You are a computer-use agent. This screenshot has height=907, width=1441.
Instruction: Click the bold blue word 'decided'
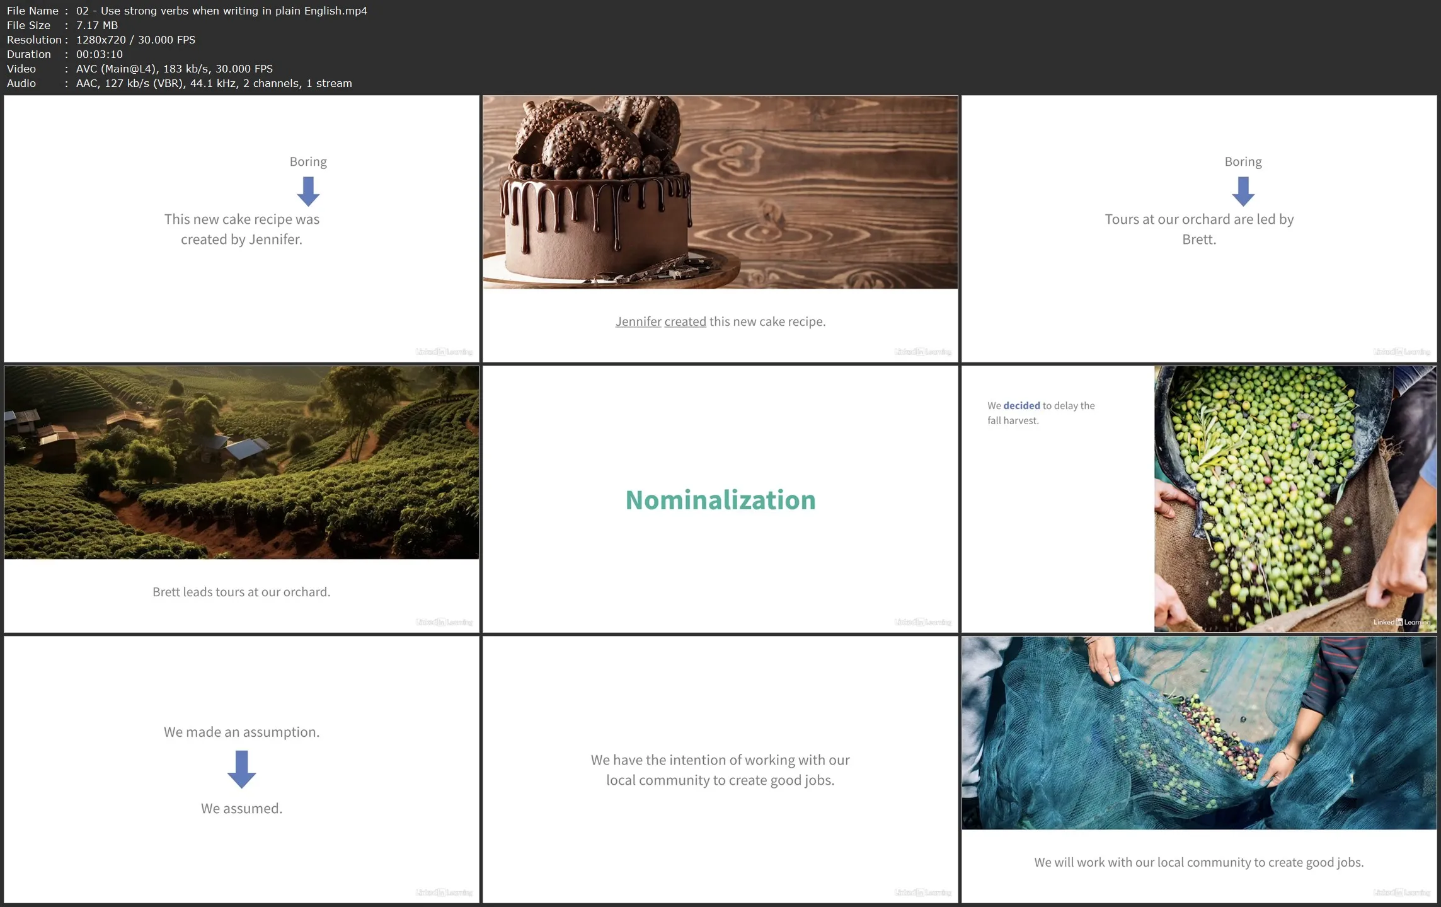(1021, 406)
